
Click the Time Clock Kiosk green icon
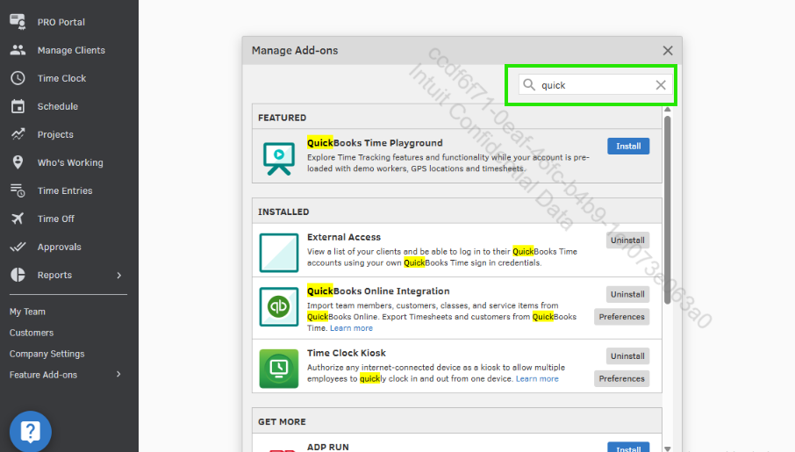click(x=279, y=369)
